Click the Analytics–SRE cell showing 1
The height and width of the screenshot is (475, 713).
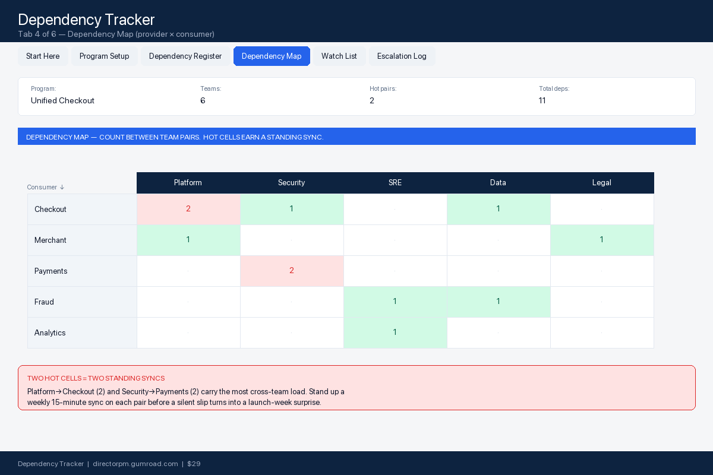395,333
